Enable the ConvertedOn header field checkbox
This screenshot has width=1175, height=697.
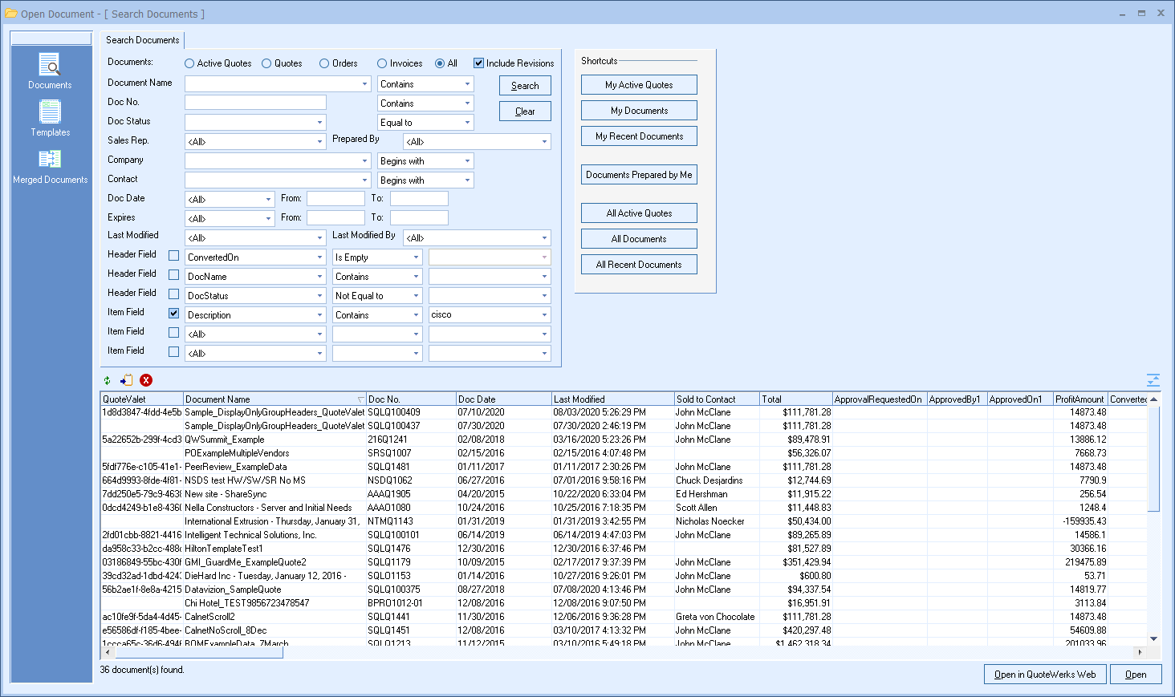tap(173, 256)
